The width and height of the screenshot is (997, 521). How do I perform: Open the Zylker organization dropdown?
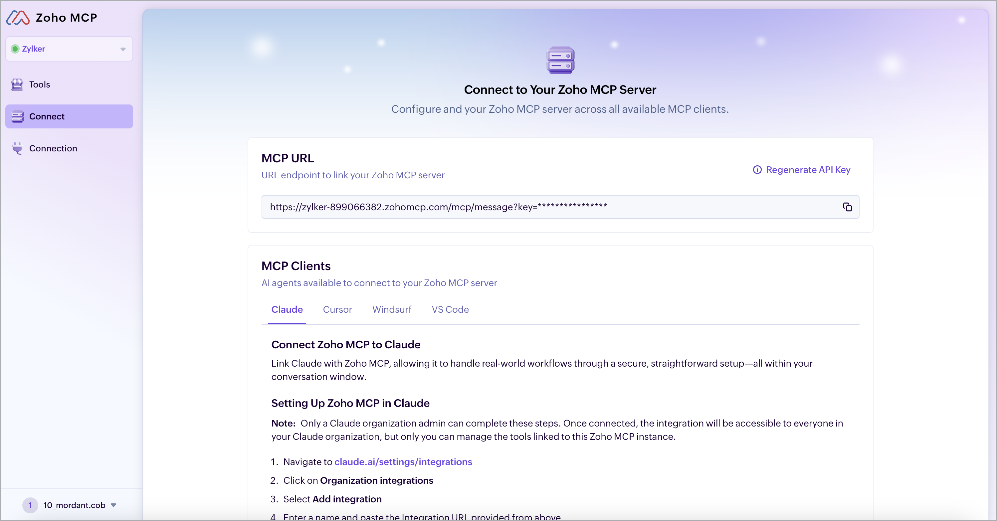(x=69, y=49)
